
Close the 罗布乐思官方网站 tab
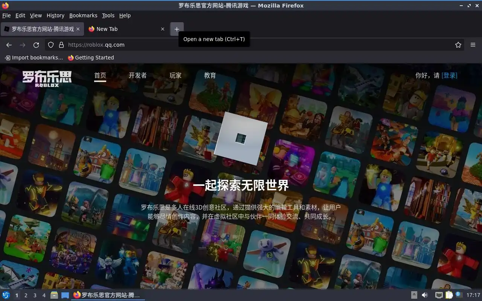coord(78,29)
